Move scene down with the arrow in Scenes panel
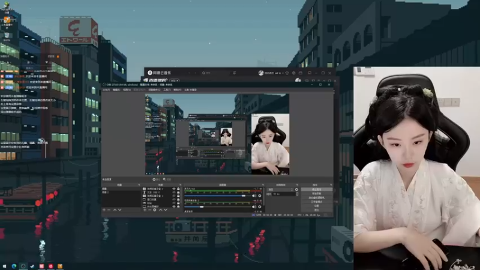The image size is (480, 270). pos(119,209)
